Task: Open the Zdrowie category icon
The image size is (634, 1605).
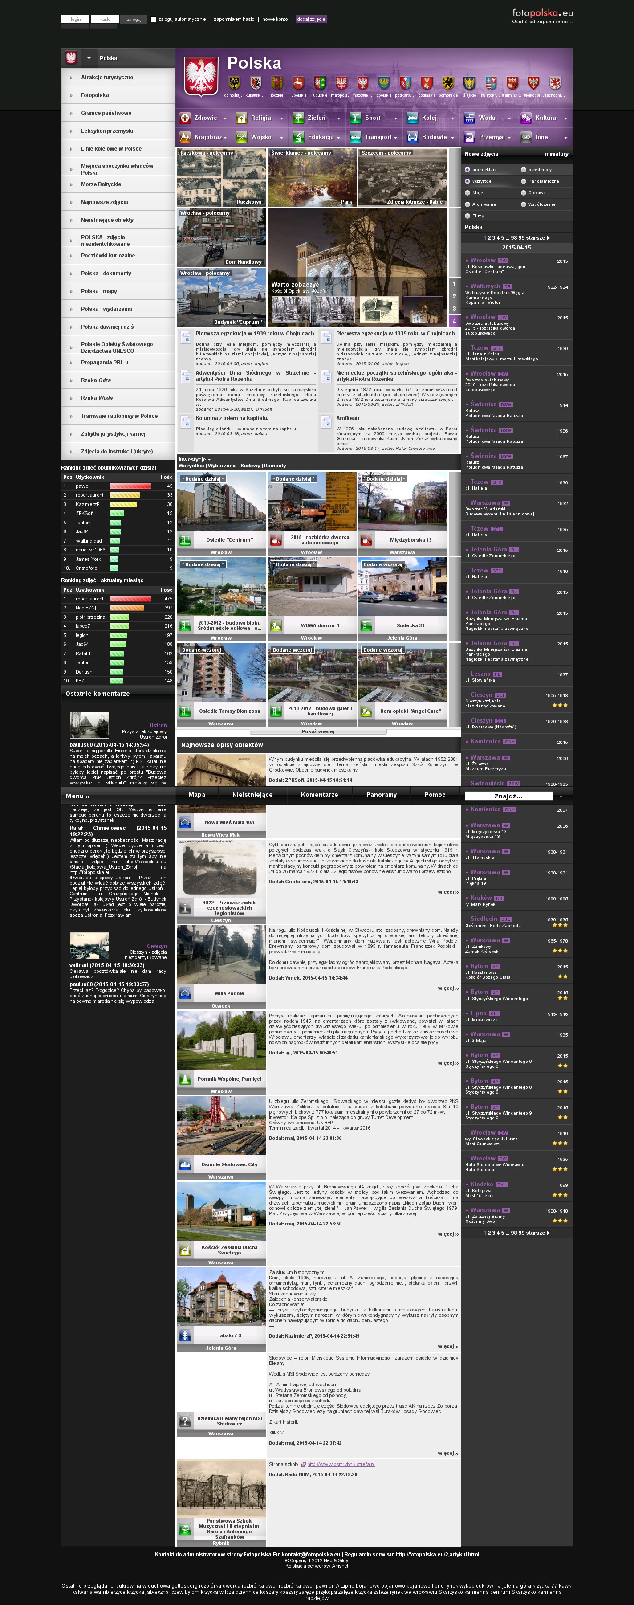Action: tap(185, 118)
